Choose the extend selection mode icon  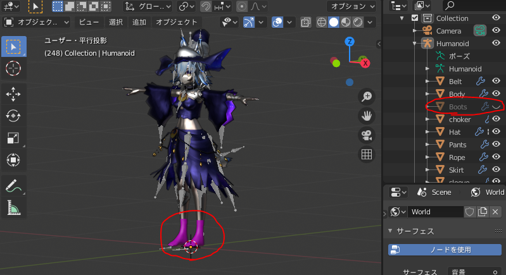[x=70, y=6]
